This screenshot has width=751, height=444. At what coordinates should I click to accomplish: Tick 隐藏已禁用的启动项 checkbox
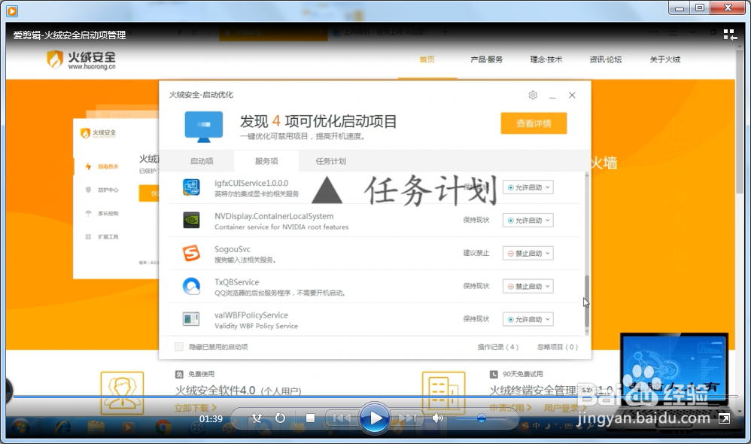tap(179, 347)
